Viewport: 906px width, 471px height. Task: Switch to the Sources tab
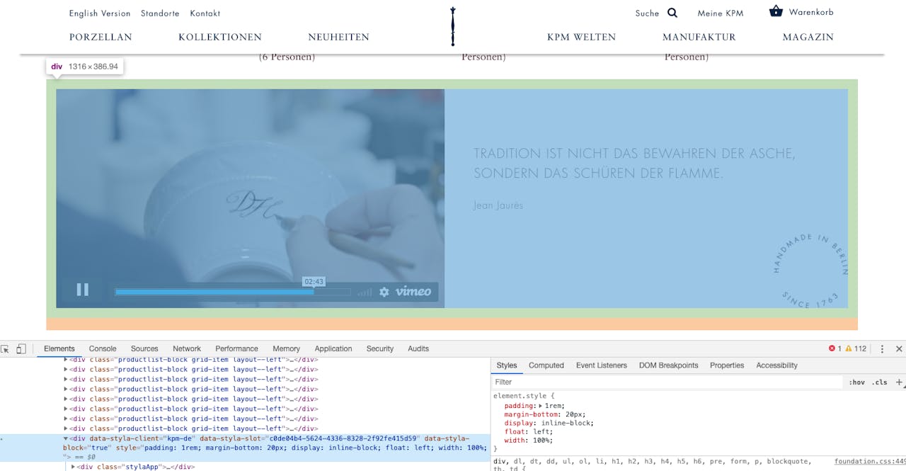[144, 348]
